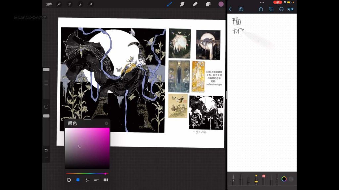This screenshot has height=190, width=339.
Task: Close the 颜色 color panel
Action: pyautogui.click(x=106, y=123)
